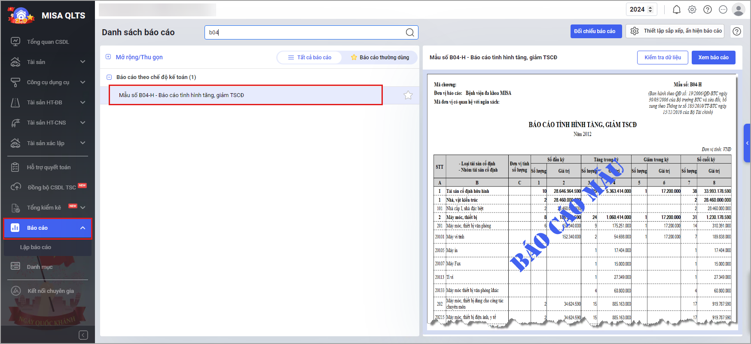Click the Mở rộng/Thu gọn link
The width and height of the screenshot is (751, 344).
click(139, 57)
